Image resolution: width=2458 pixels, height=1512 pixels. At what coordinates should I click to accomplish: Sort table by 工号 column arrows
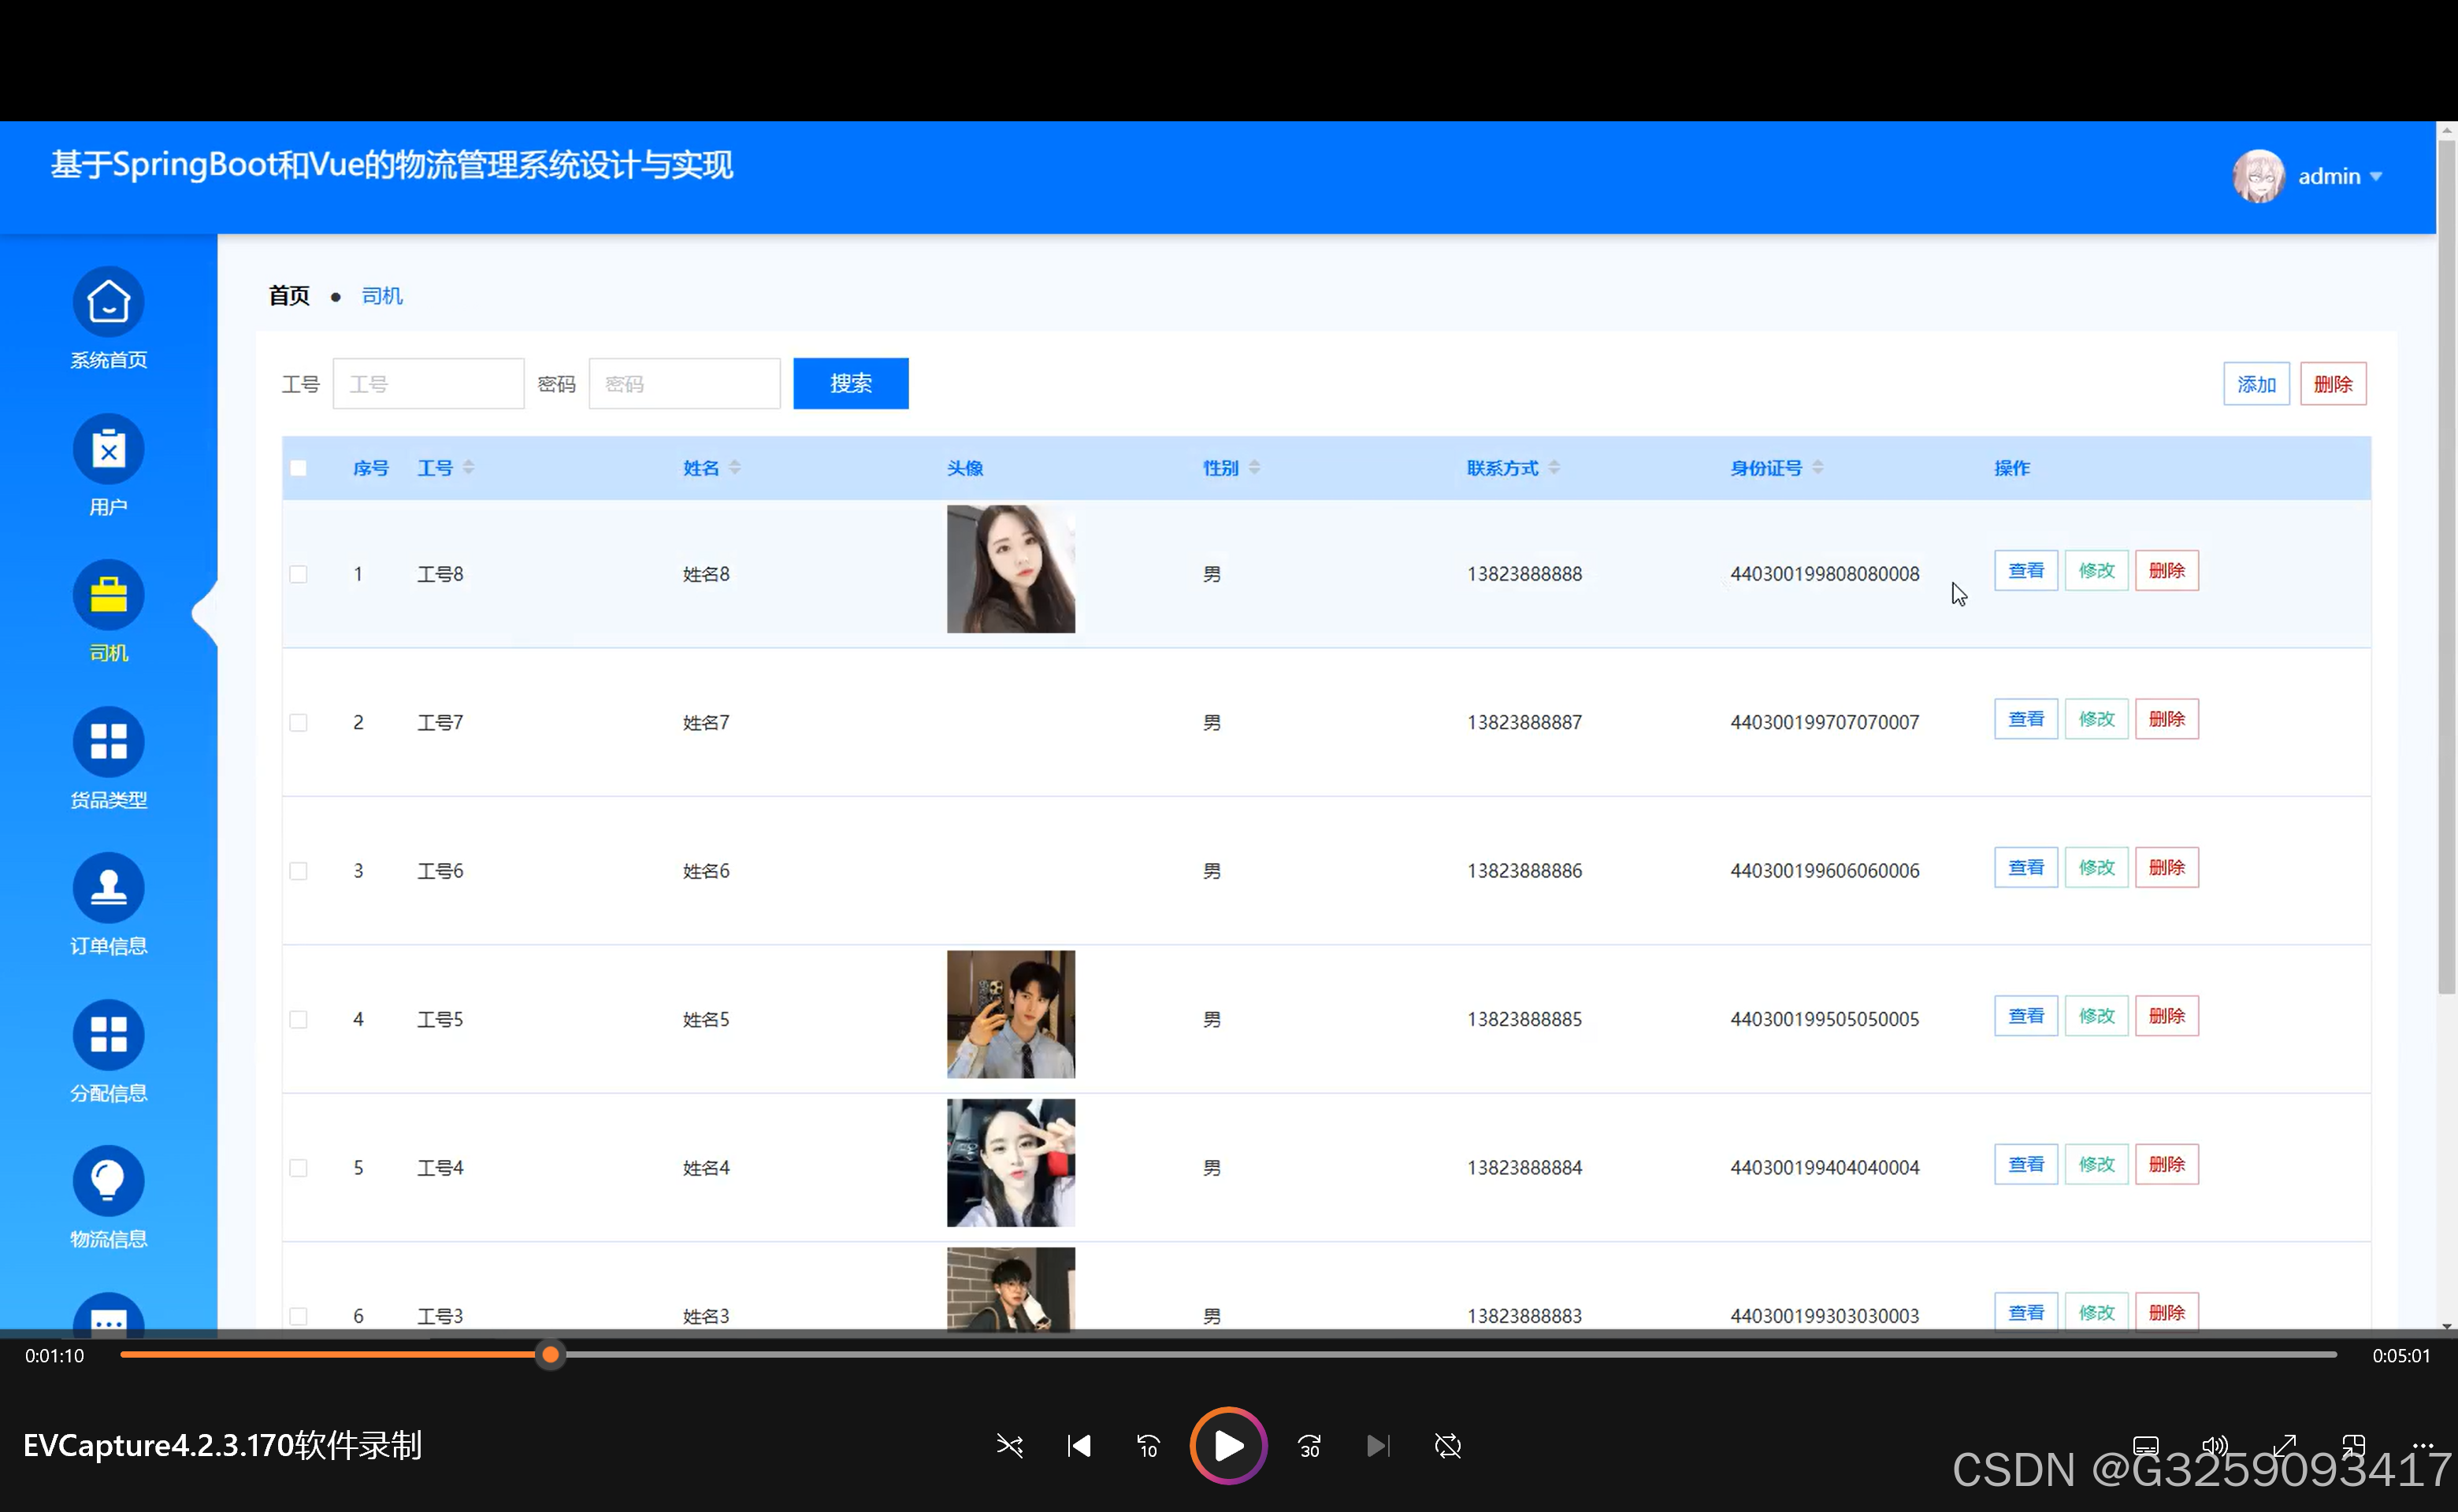tap(468, 468)
